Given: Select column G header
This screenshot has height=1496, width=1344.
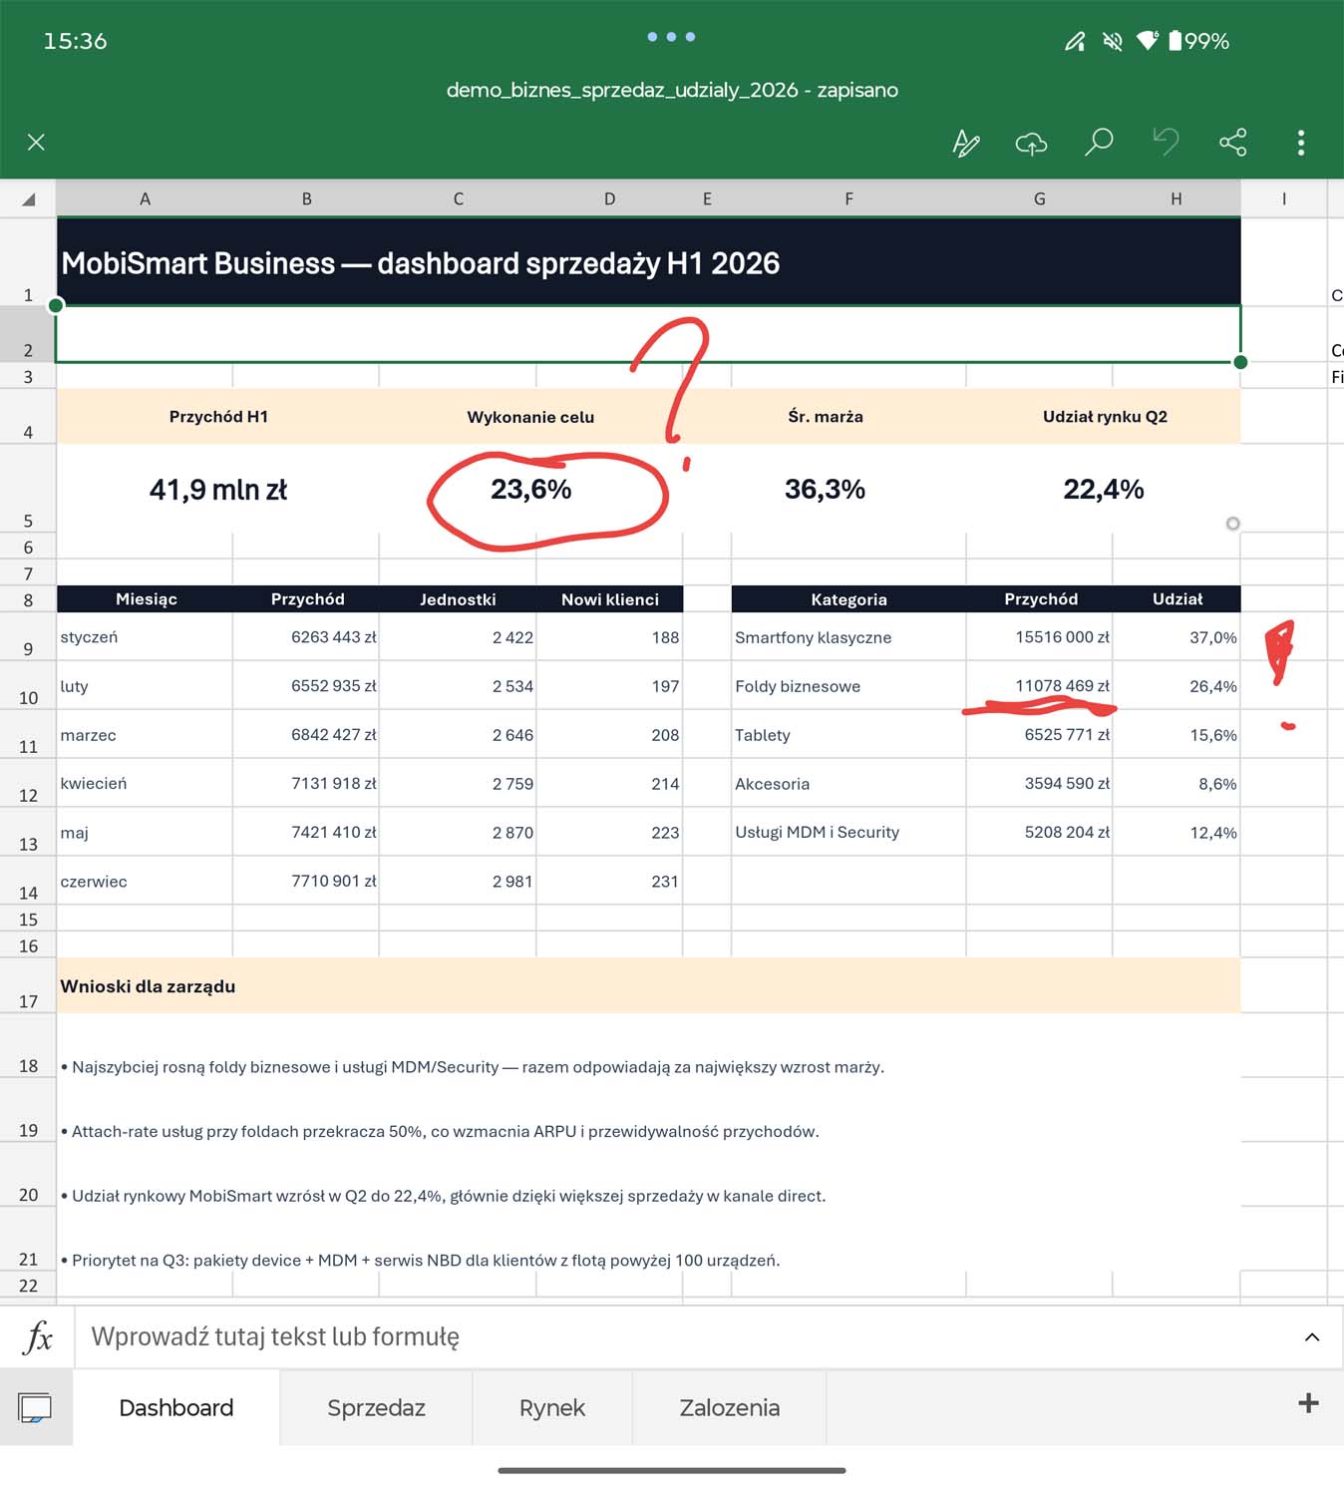Looking at the screenshot, I should [1039, 199].
